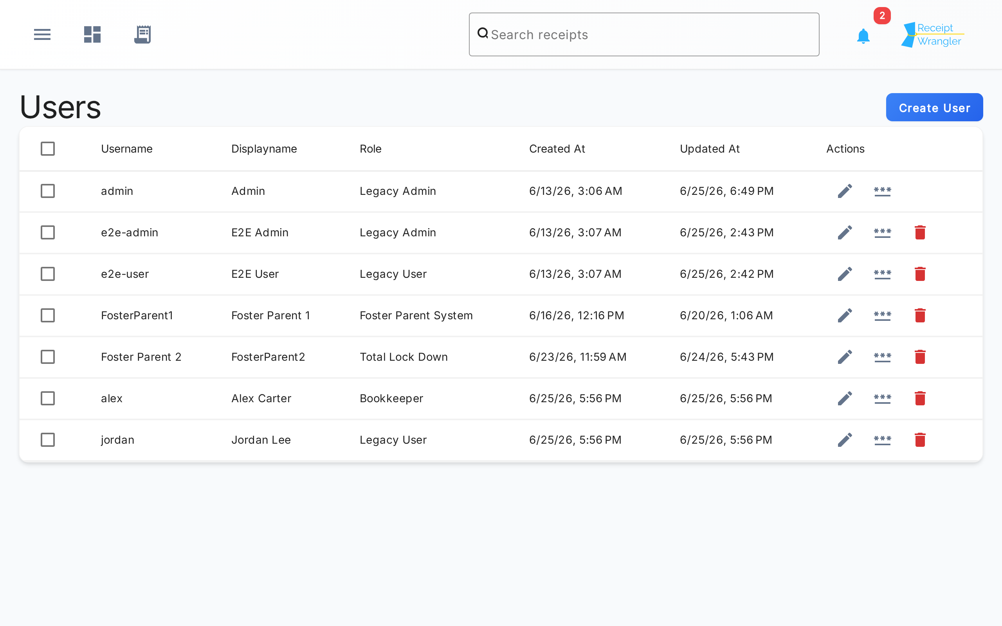Click the Foster Parent System role cell
1002x626 pixels.
416,315
